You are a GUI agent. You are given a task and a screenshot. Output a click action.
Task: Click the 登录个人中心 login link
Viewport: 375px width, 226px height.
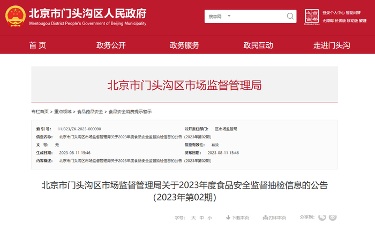click(x=333, y=13)
